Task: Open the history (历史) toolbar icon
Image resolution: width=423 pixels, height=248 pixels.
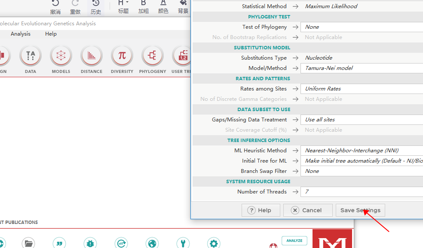Action: (x=95, y=7)
